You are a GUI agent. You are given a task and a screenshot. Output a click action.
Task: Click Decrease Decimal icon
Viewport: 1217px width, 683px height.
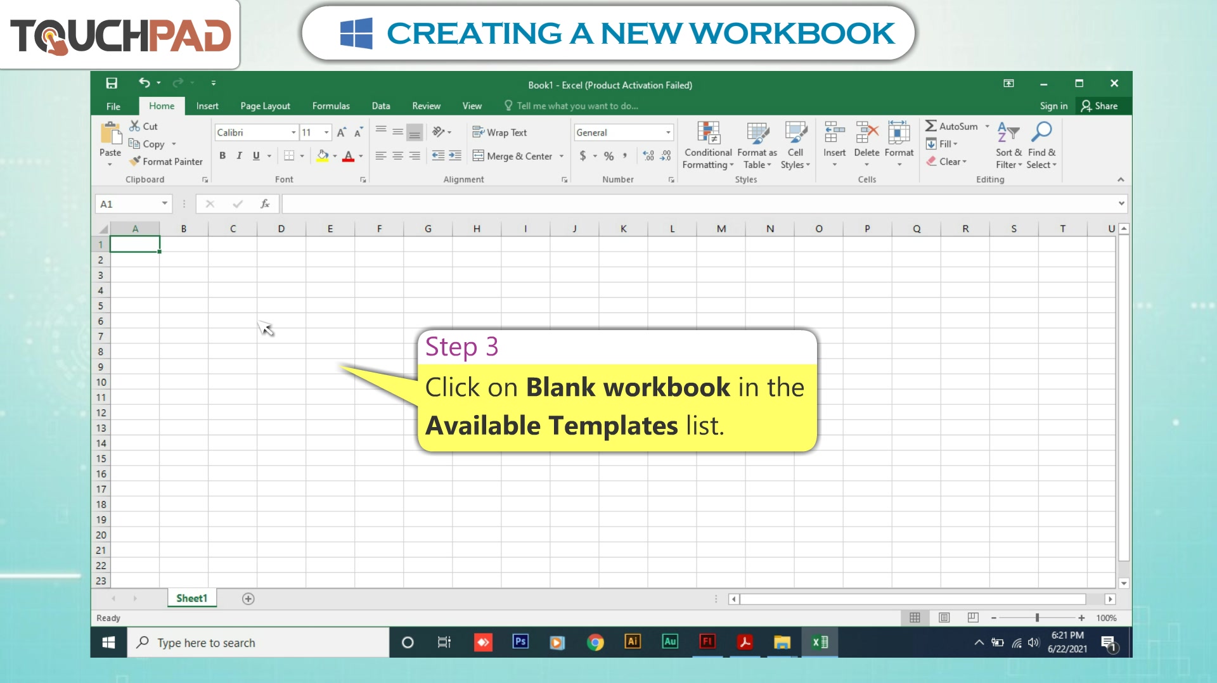pos(666,156)
